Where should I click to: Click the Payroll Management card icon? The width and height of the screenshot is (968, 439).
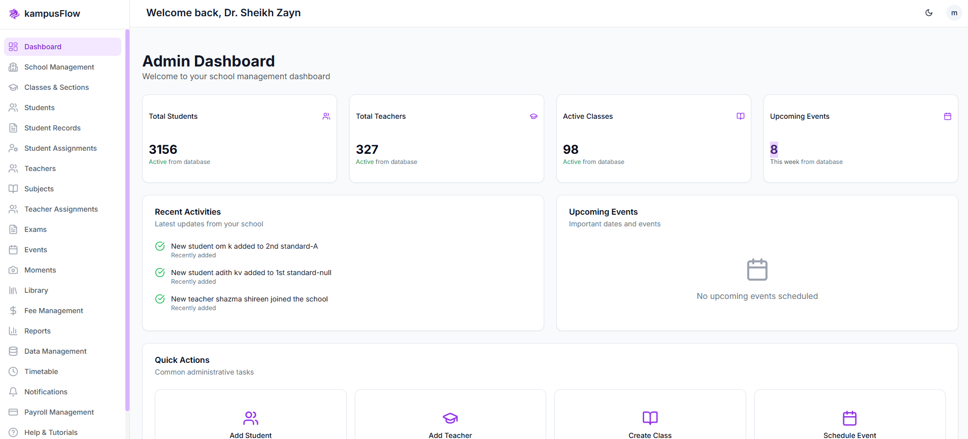coord(13,412)
